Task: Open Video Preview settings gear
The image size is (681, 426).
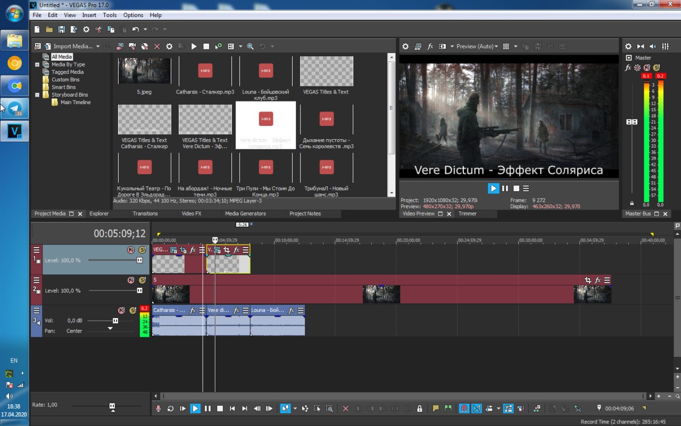Action: click(405, 47)
